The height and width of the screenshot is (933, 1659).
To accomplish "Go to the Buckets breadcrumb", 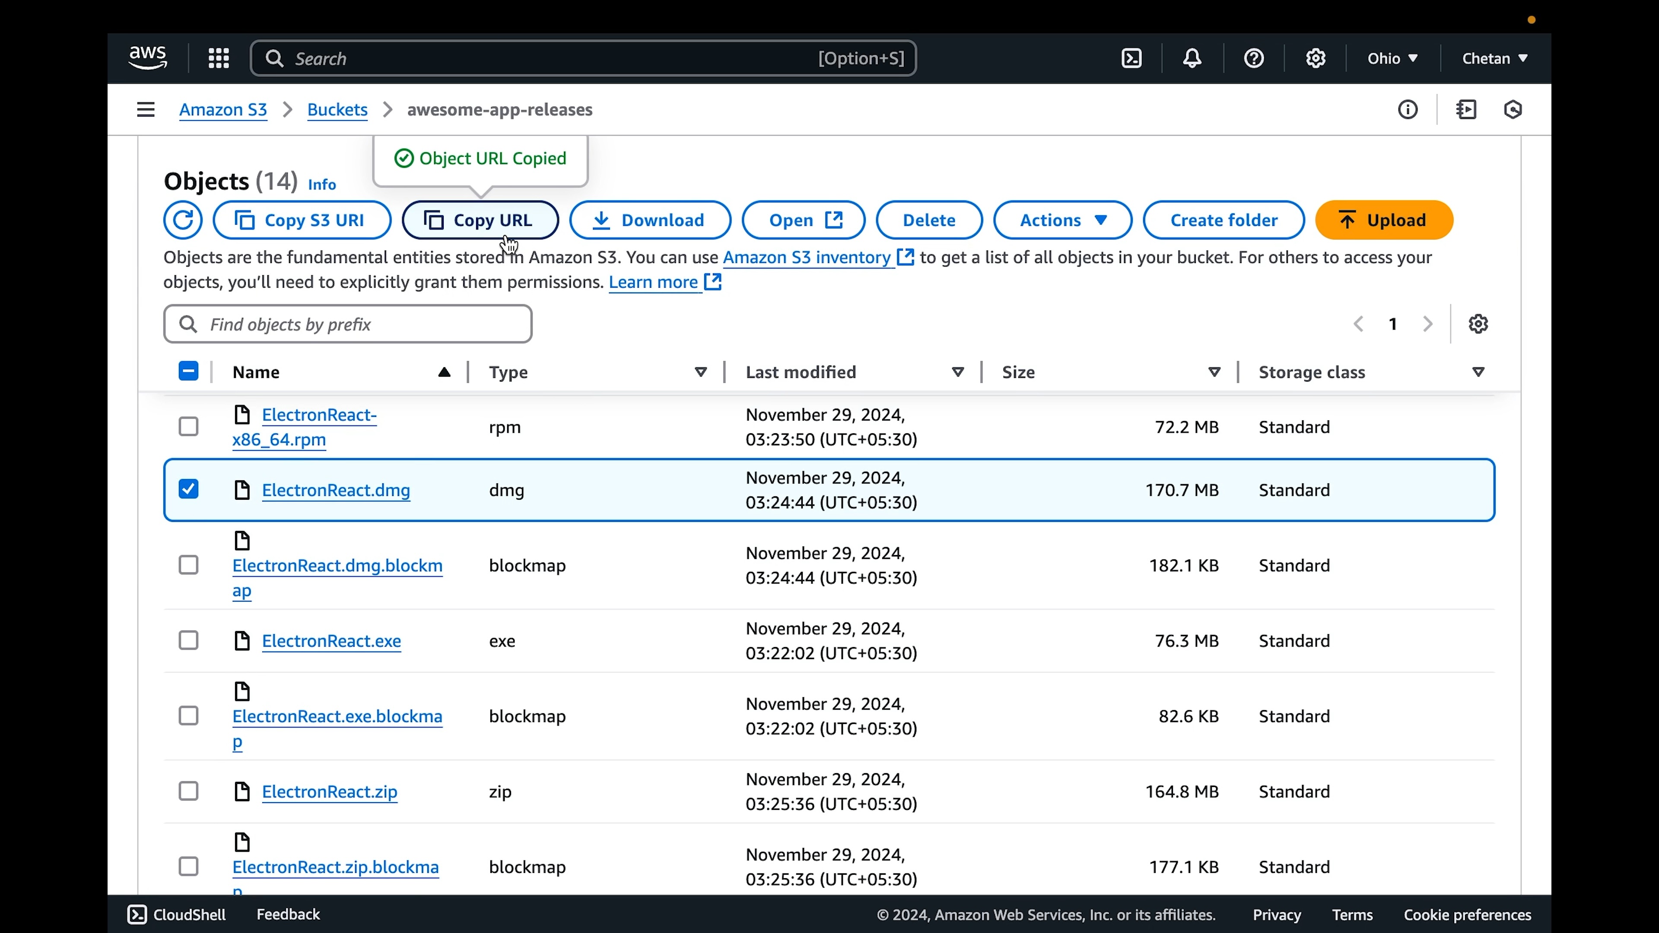I will (337, 110).
